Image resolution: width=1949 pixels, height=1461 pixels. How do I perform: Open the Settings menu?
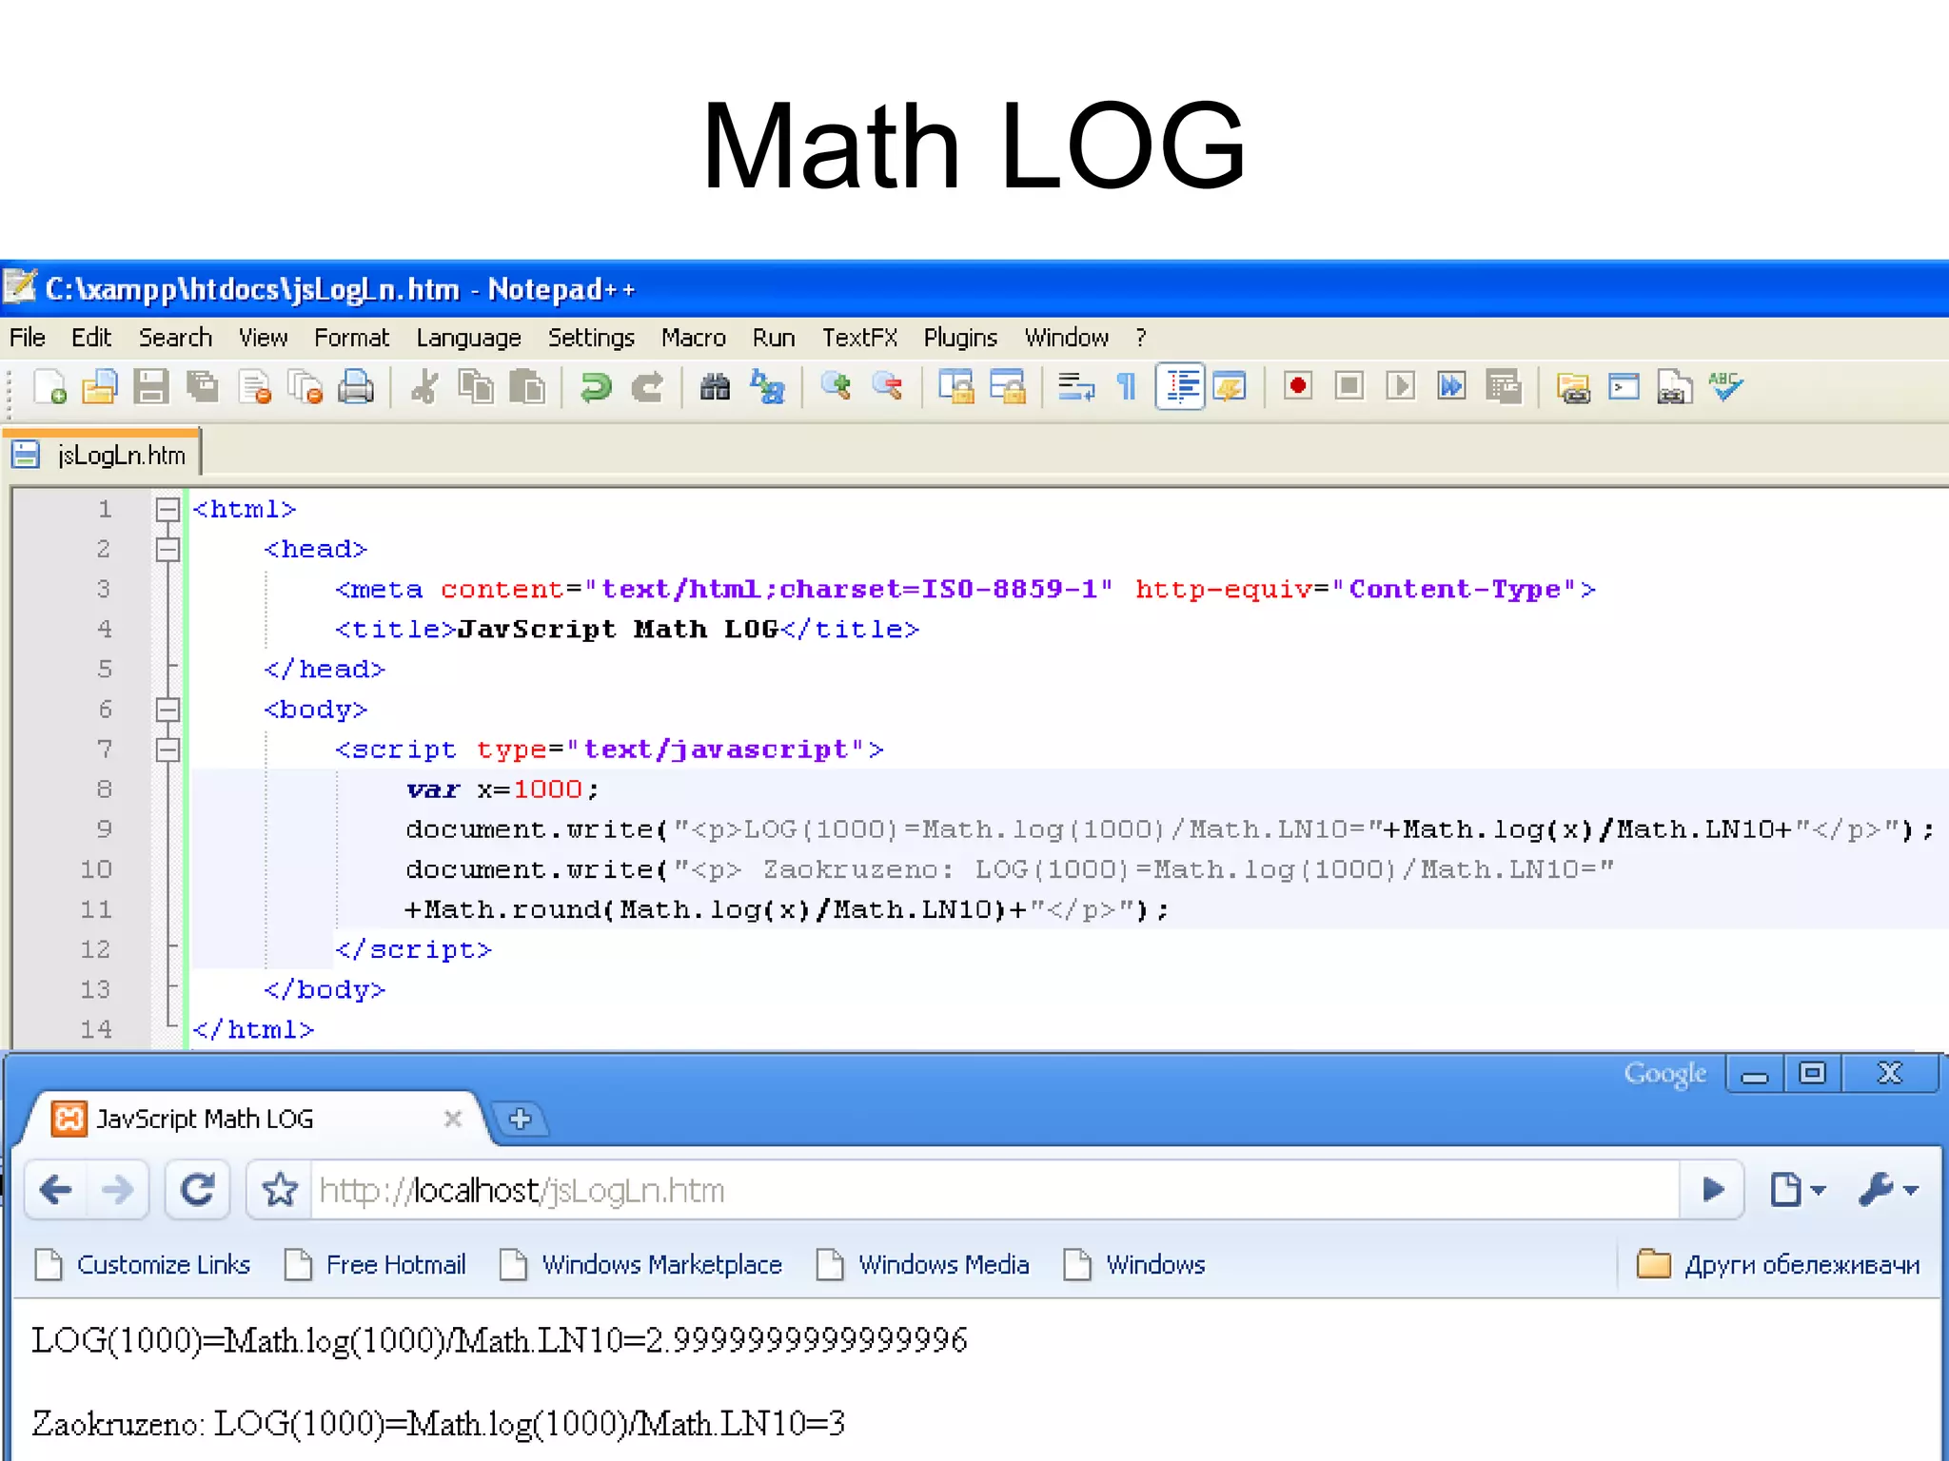click(591, 338)
